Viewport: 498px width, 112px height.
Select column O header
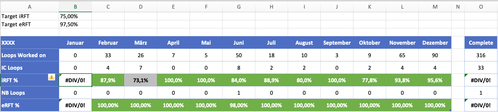481,7
